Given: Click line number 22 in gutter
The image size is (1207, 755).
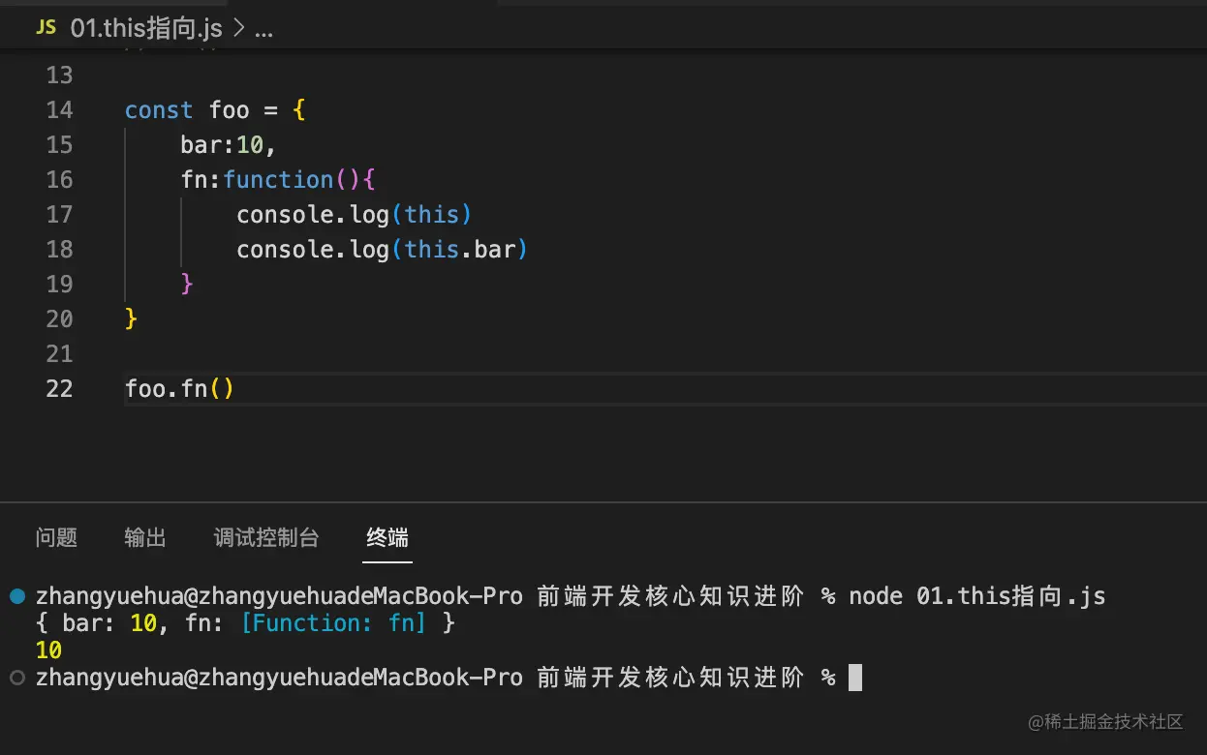Looking at the screenshot, I should tap(59, 389).
